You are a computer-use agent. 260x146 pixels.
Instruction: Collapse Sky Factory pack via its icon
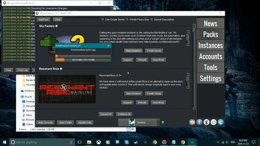click(56, 26)
